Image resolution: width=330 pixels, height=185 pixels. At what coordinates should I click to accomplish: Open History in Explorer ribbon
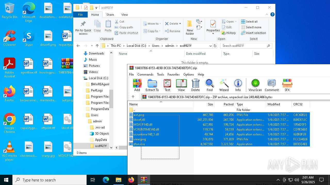coord(229,33)
